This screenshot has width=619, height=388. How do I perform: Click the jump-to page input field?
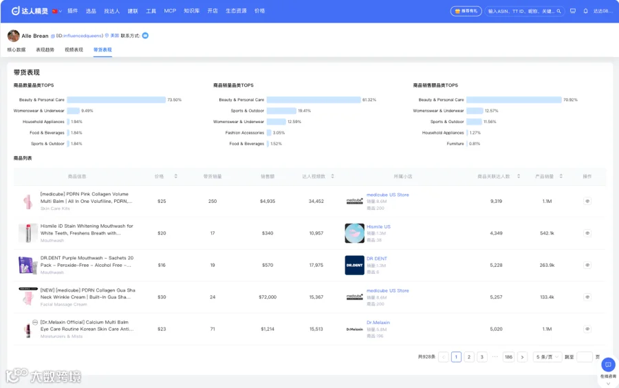584,357
